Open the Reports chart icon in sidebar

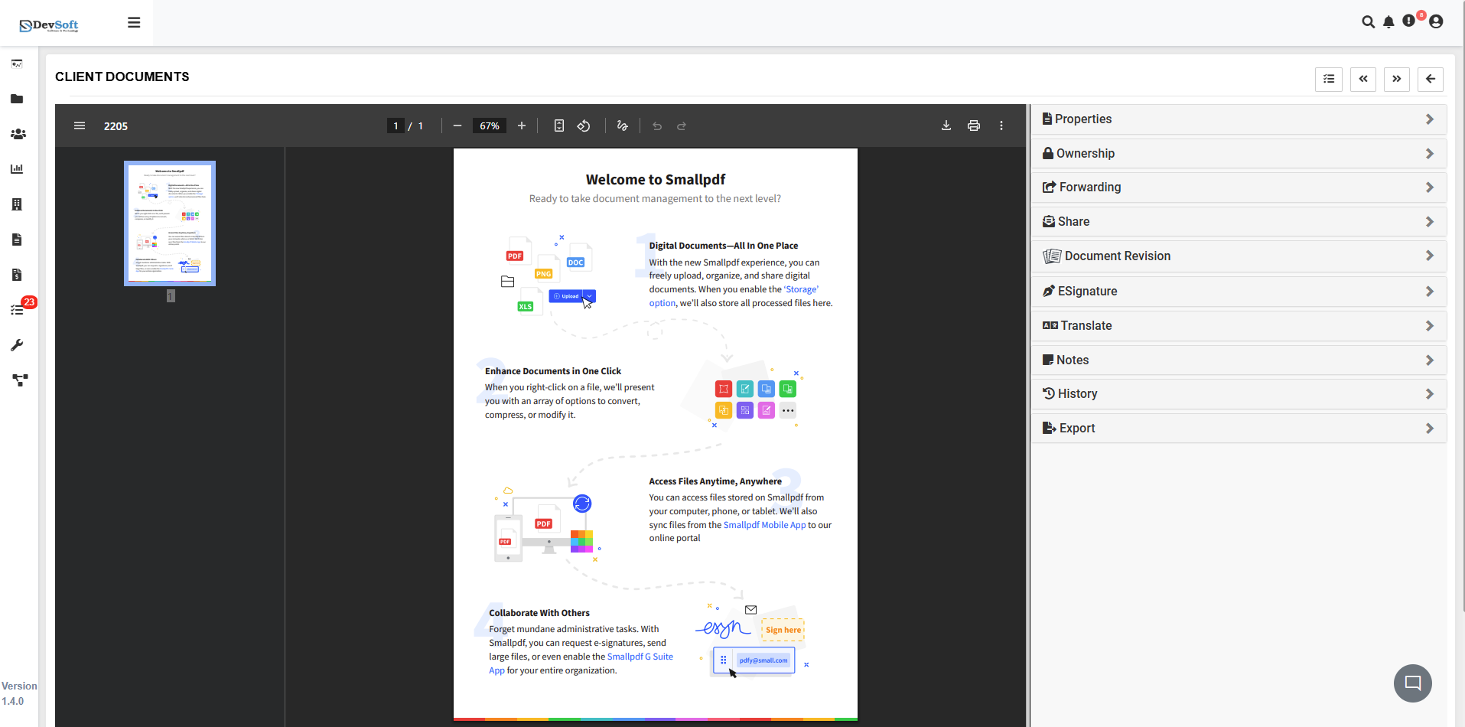[17, 169]
